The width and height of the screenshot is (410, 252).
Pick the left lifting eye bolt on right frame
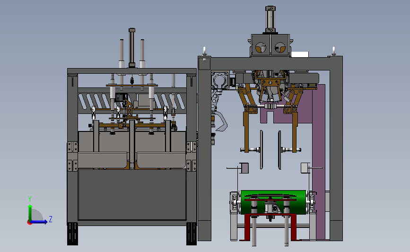(x=204, y=52)
